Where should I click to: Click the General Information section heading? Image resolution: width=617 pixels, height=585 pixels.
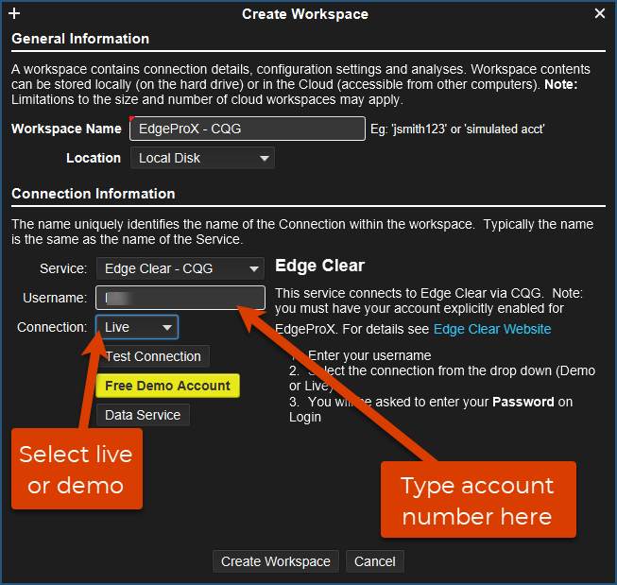click(80, 39)
